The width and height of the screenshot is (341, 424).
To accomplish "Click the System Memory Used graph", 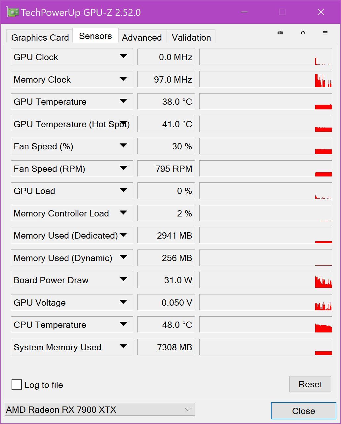I will click(x=265, y=347).
